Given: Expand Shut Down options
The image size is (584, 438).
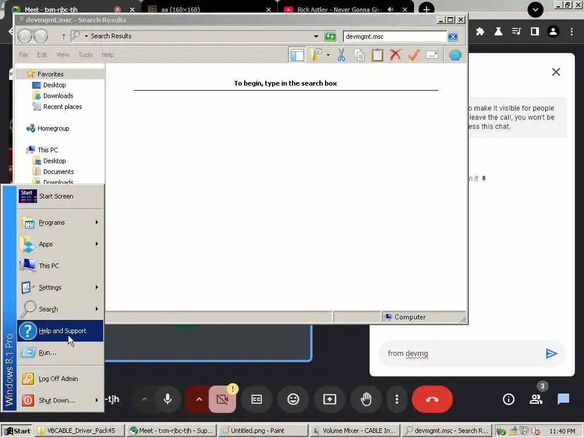Looking at the screenshot, I should (60, 400).
